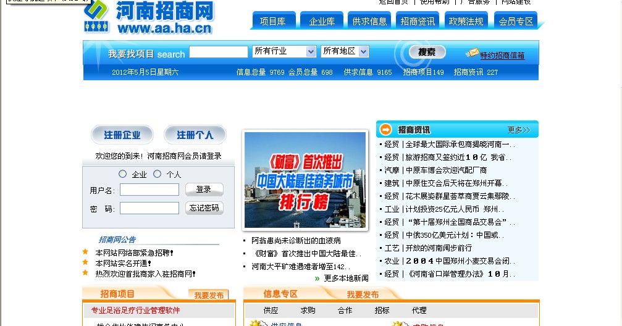
Task: Click 我要发布 in 信息专区 header
Action: click(363, 295)
